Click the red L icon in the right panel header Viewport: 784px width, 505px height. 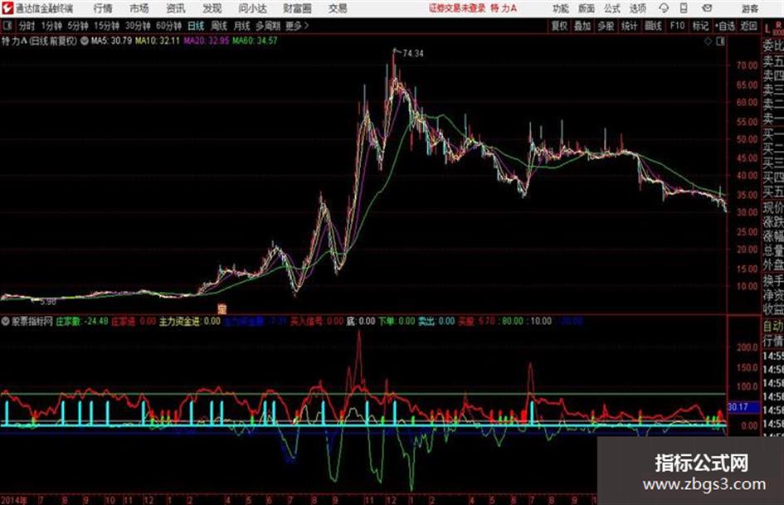tap(767, 29)
